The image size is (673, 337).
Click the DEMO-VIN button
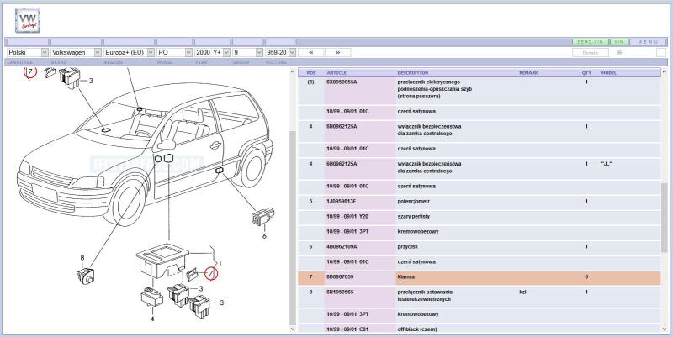pyautogui.click(x=591, y=42)
